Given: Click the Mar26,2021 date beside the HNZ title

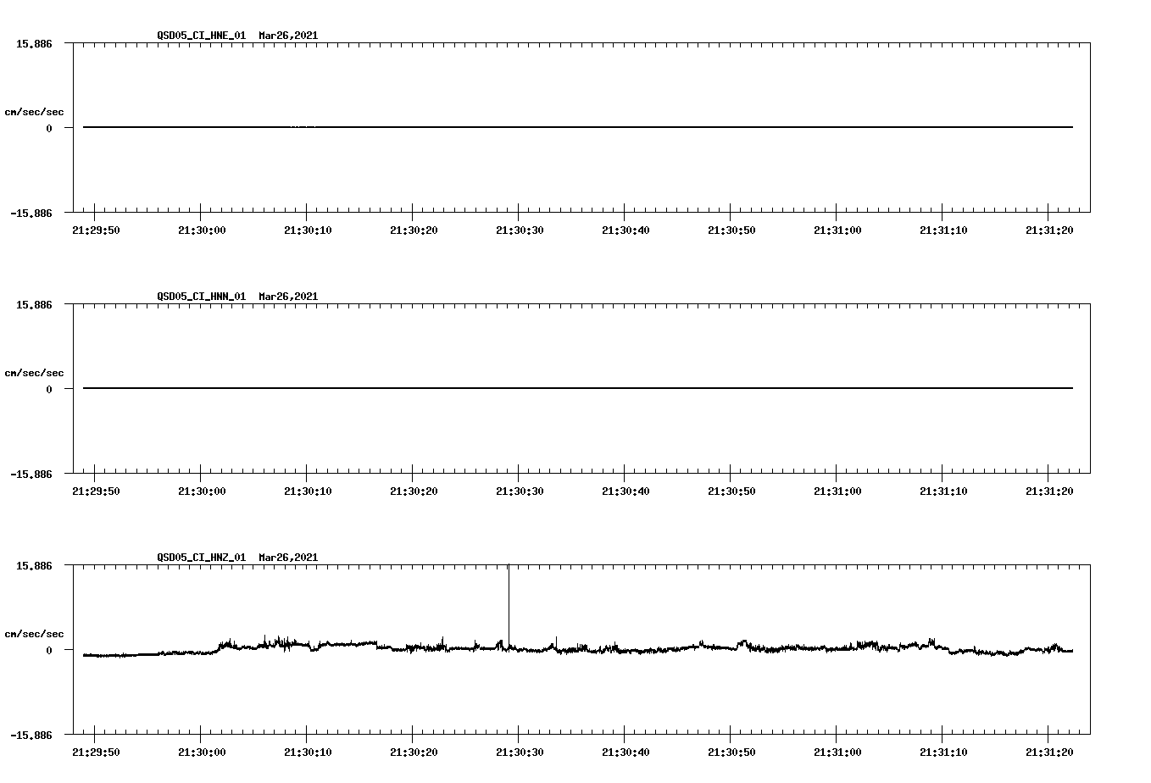Looking at the screenshot, I should click(286, 558).
